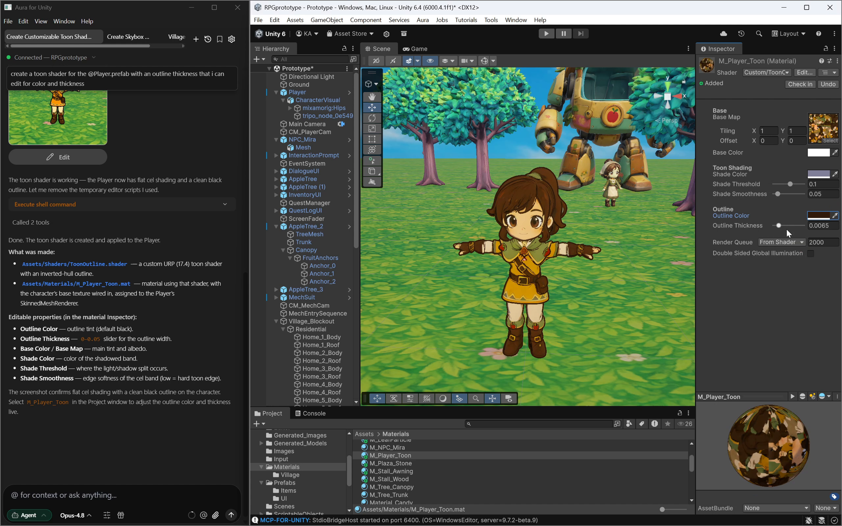Toggle Inspector panel lock
This screenshot has height=526, width=842.
(826, 49)
